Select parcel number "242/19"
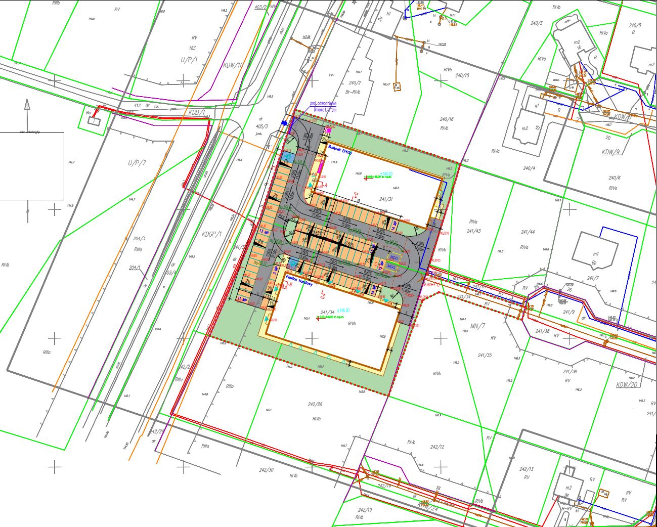Screen dimensions: 657x527 coord(365,510)
